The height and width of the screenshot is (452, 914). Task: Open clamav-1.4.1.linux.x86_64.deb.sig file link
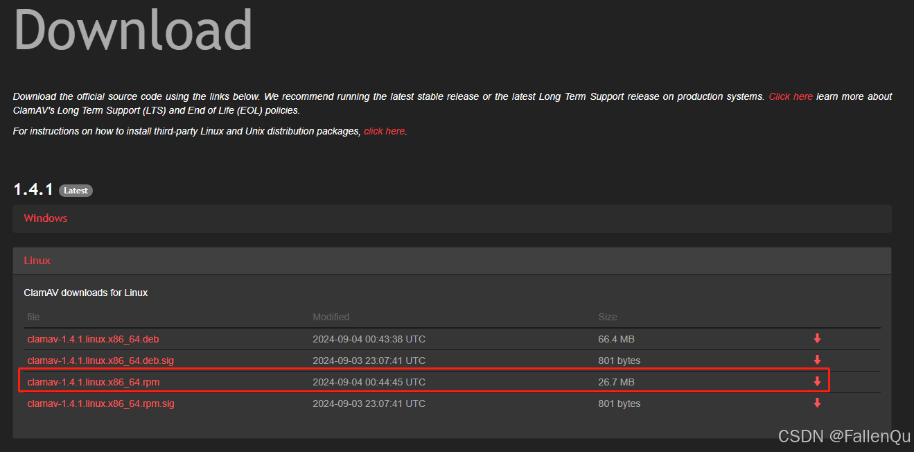(100, 360)
